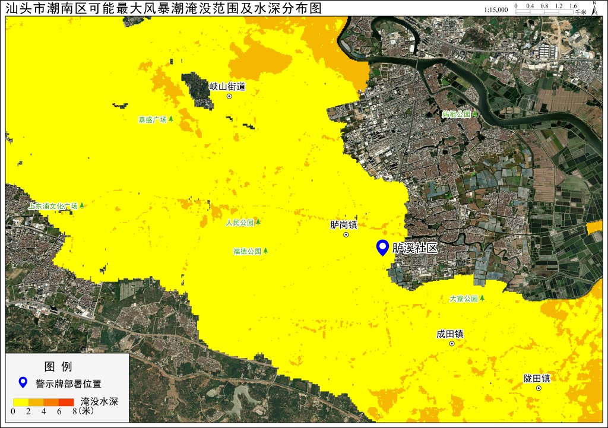The height and width of the screenshot is (428, 608).
Task: Click the "图例" legend heading
Action: coord(58,366)
